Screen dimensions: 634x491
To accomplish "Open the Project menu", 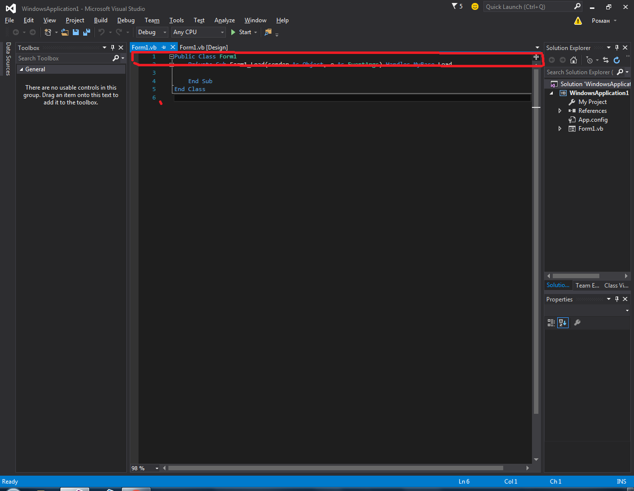I will pyautogui.click(x=75, y=20).
